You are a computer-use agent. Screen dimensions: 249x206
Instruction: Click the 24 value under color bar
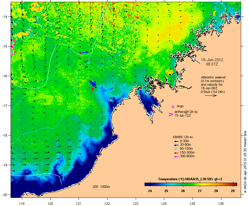[150, 191]
